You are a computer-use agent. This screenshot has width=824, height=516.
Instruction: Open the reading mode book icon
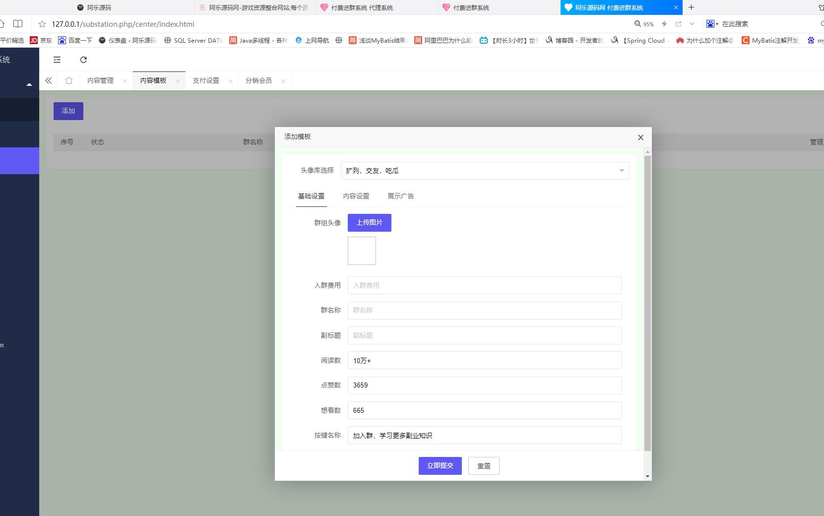[18, 24]
